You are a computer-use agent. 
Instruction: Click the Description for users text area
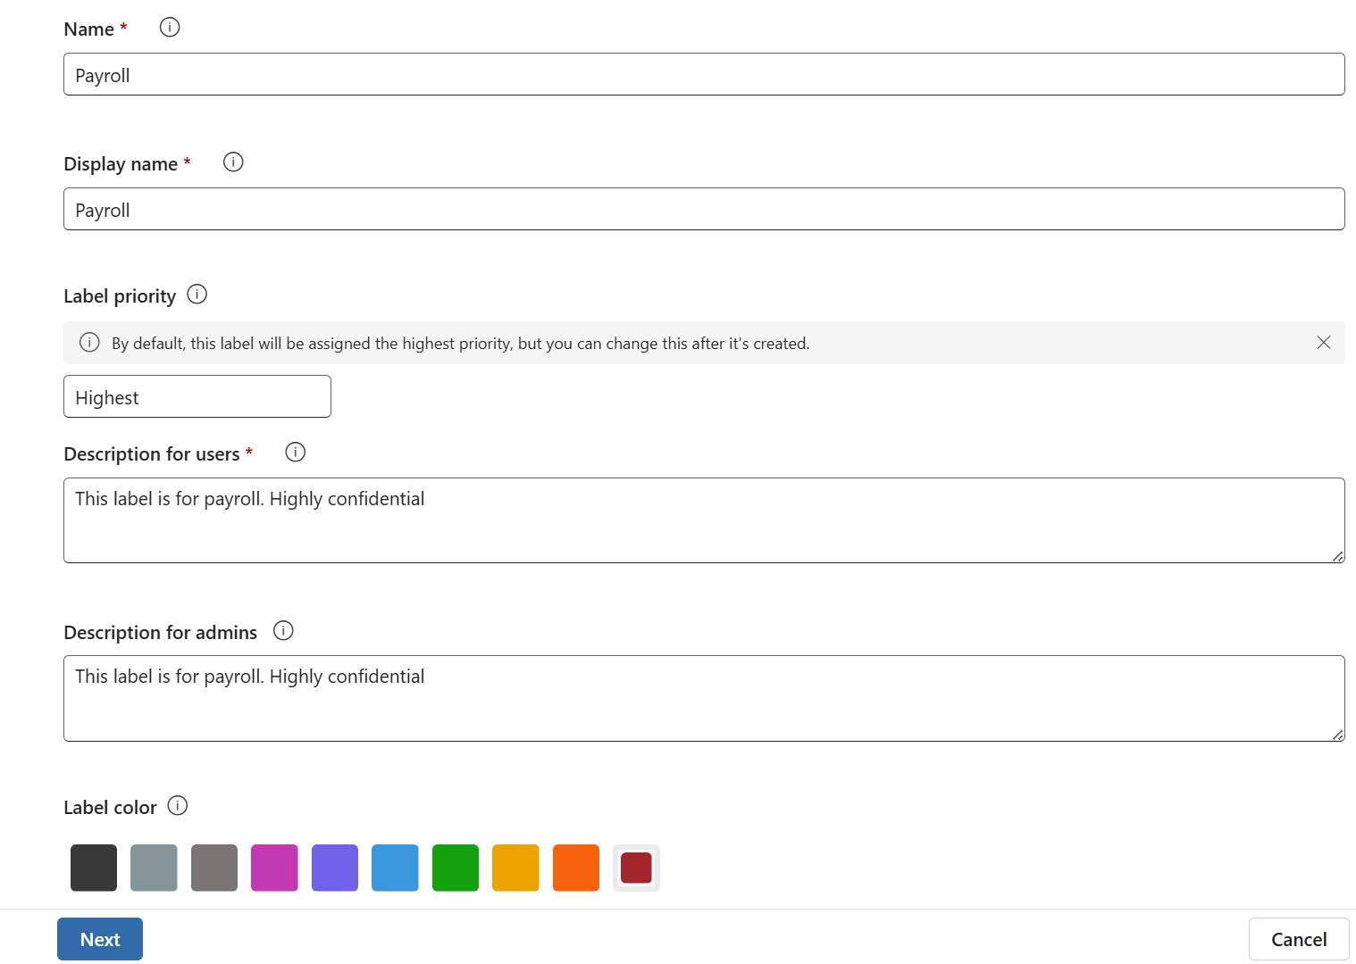[703, 521]
